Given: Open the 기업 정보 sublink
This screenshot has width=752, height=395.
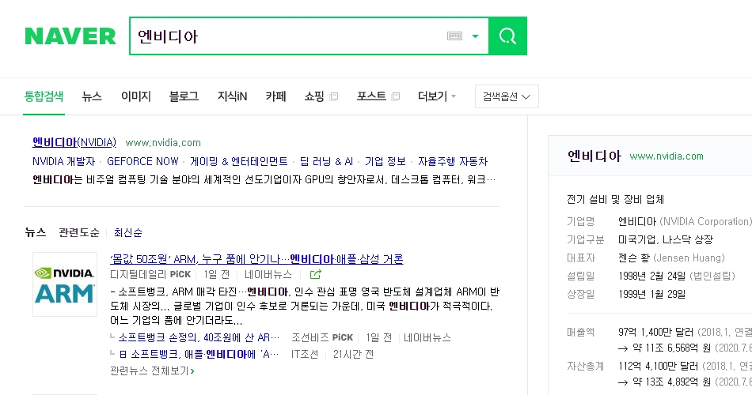Looking at the screenshot, I should [385, 161].
